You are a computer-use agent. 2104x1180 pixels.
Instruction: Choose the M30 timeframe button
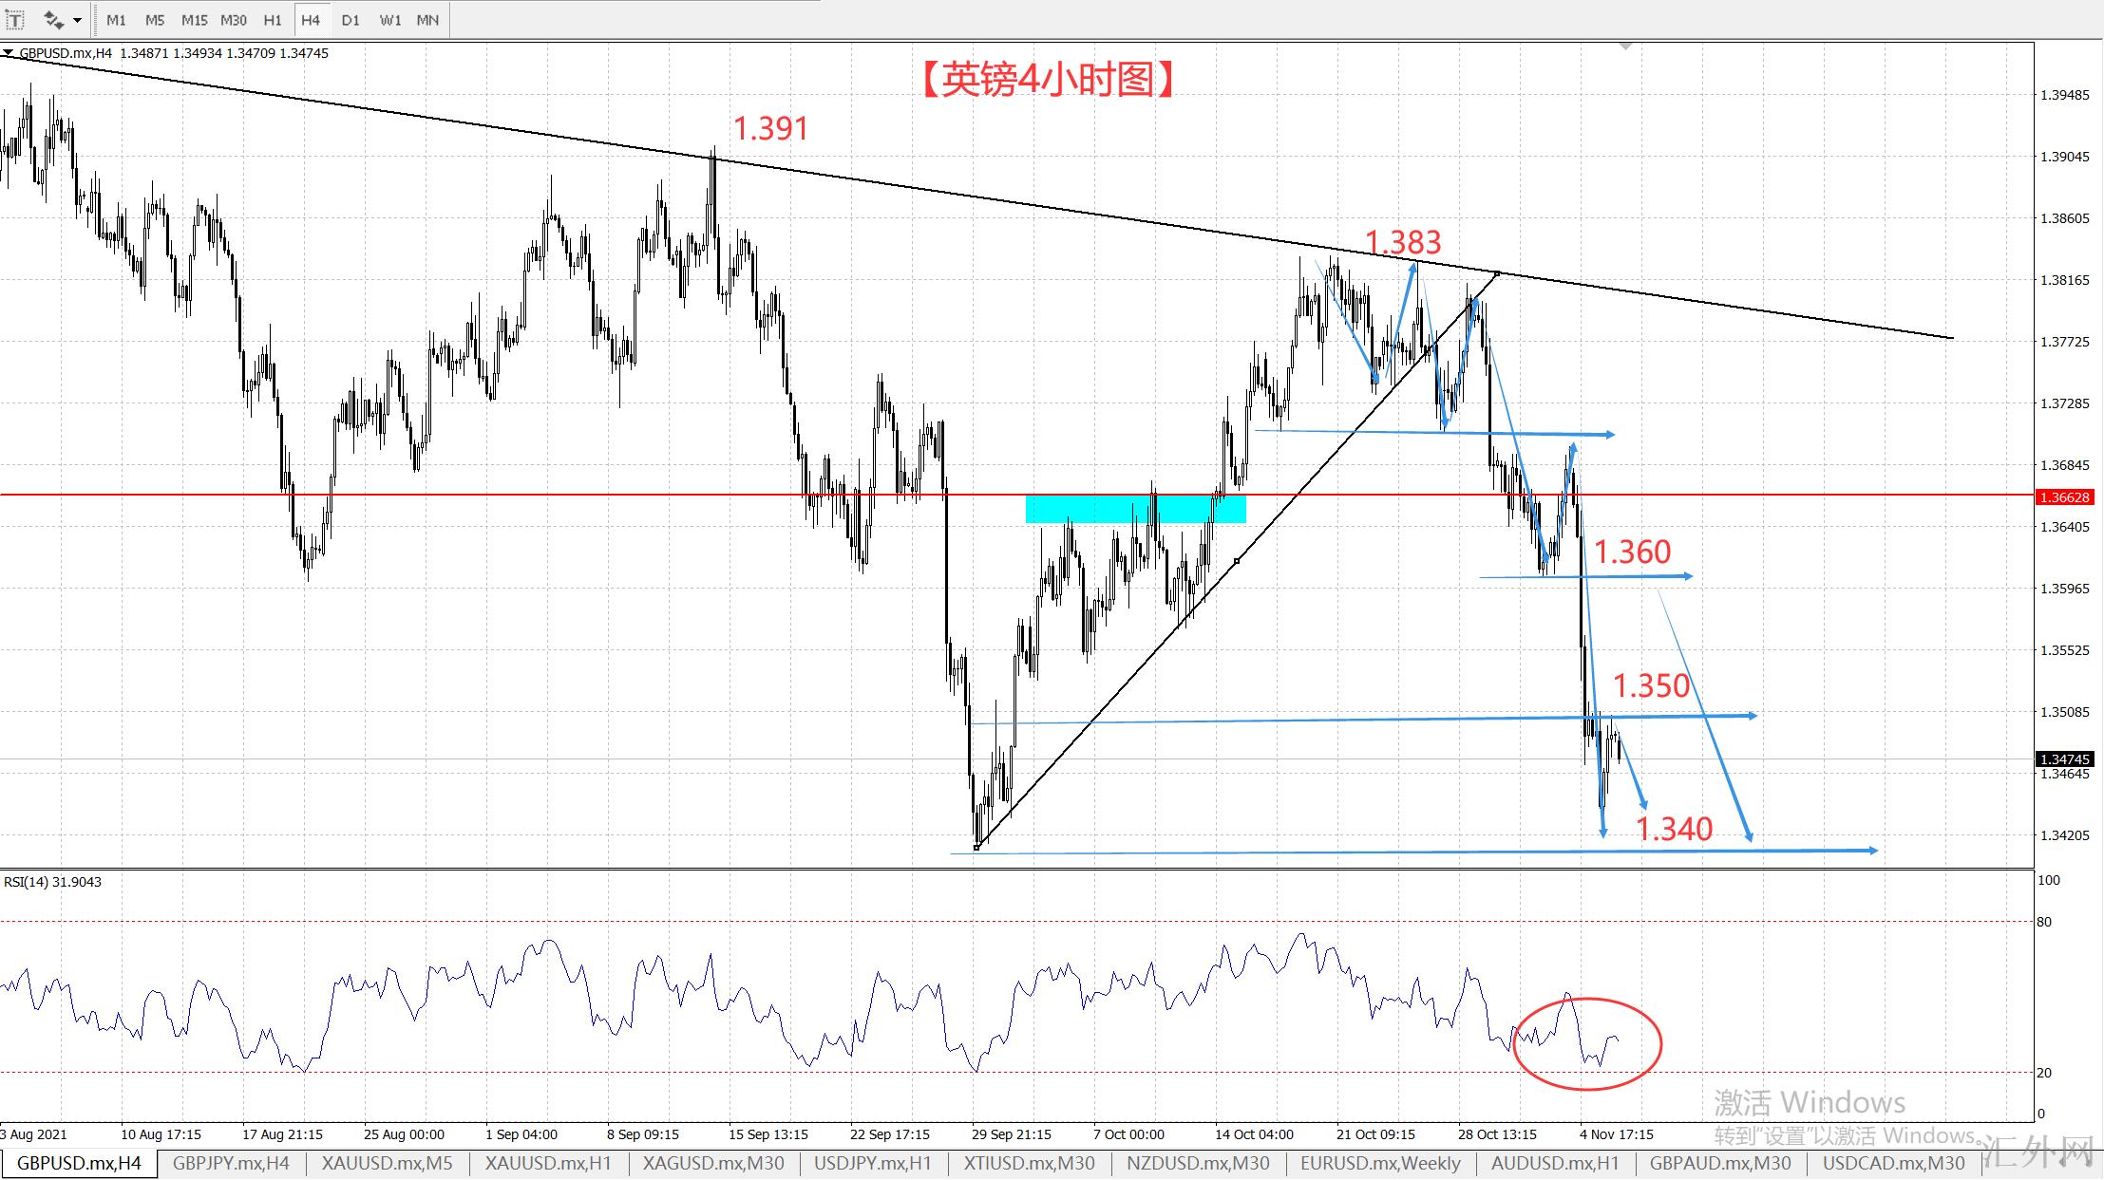pyautogui.click(x=234, y=19)
